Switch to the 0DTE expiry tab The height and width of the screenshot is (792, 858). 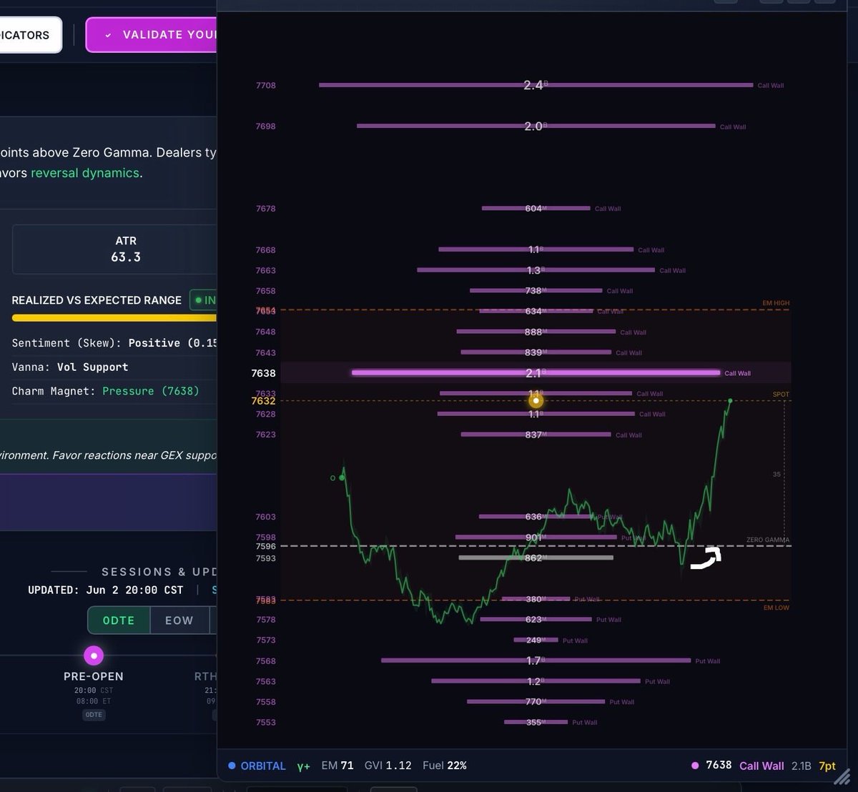tap(119, 620)
